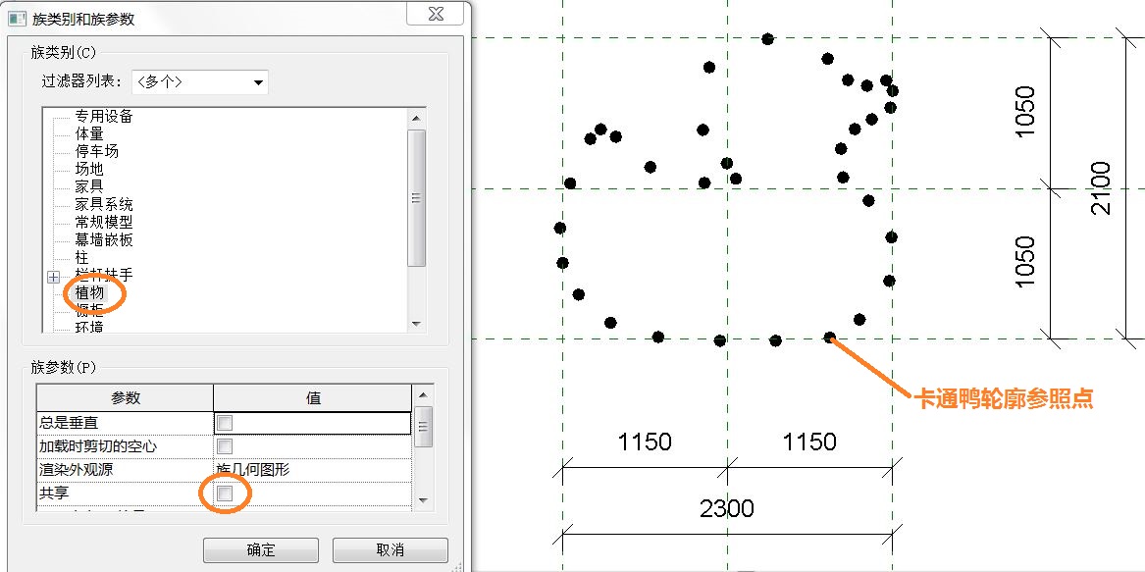Click parameter table scroll-down arrow
Screen dimensions: 1145x572
424,501
